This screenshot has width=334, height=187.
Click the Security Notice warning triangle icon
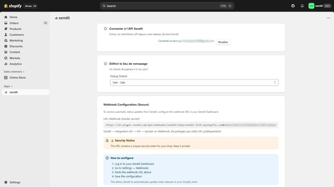(x=107, y=140)
